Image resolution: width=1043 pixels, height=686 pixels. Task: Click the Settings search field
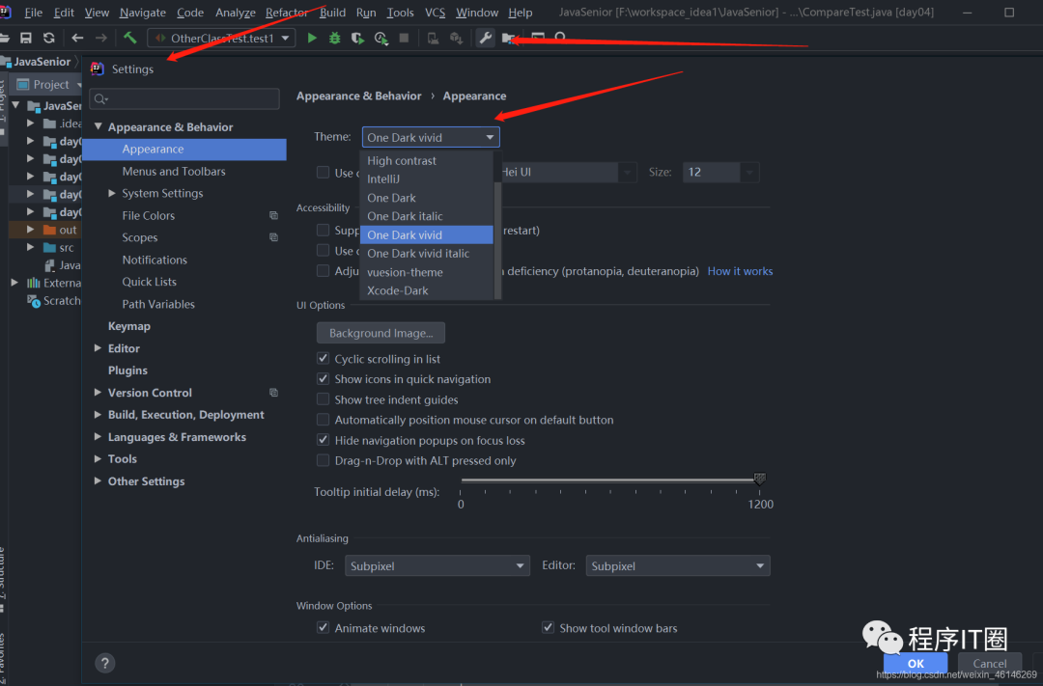click(184, 99)
